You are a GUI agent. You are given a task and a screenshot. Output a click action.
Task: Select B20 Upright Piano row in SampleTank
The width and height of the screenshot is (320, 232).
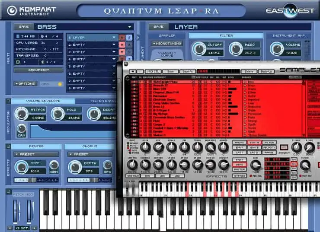[x=186, y=82]
